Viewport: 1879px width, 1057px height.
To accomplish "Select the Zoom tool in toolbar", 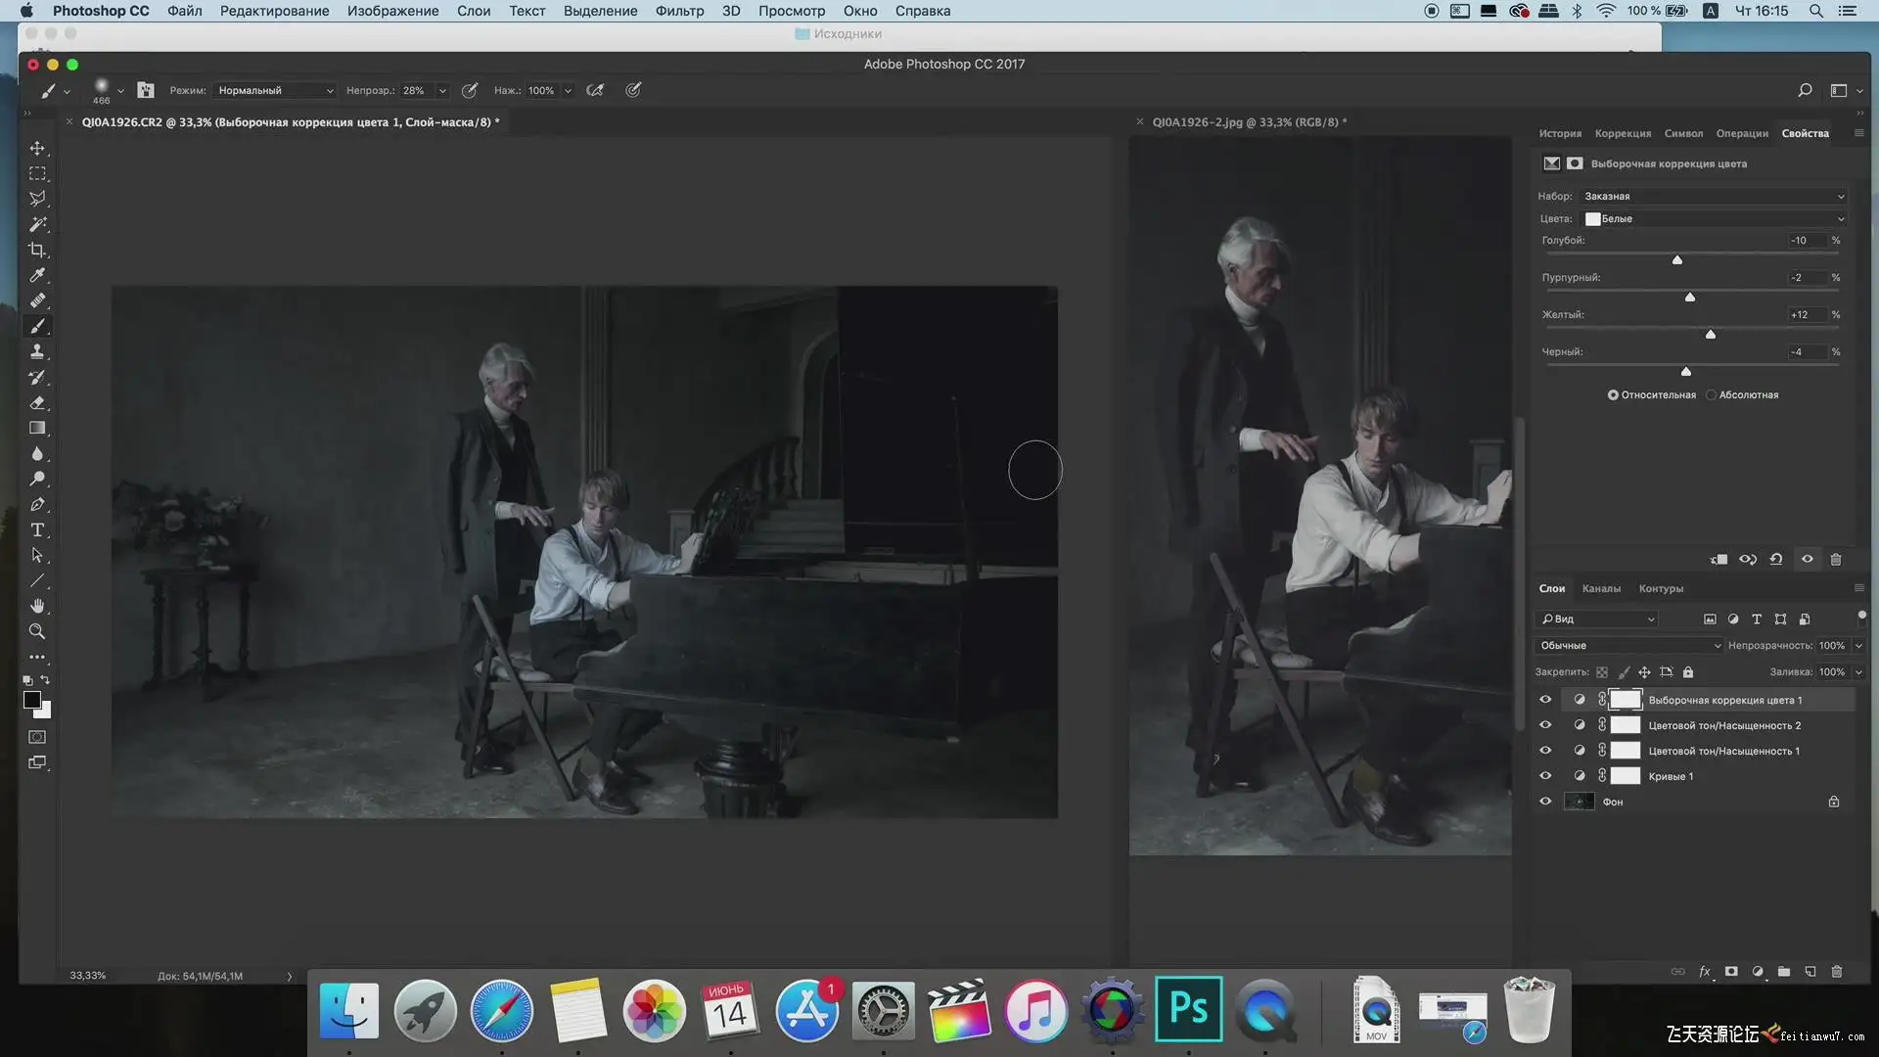I will point(37,631).
